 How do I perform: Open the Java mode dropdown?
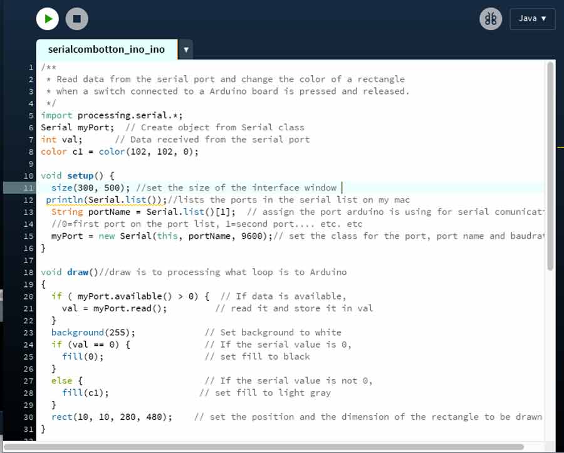(x=532, y=19)
